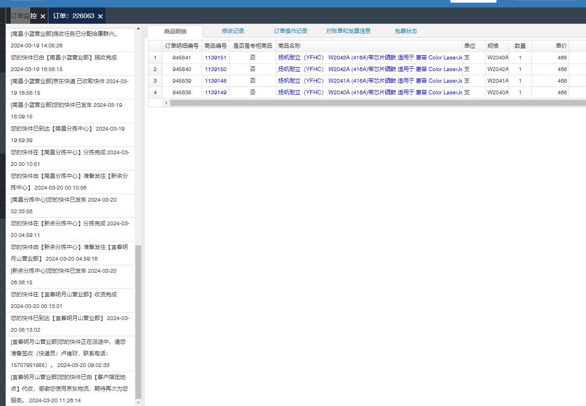Select specification cell W2040A
586x406 pixels.
point(497,92)
